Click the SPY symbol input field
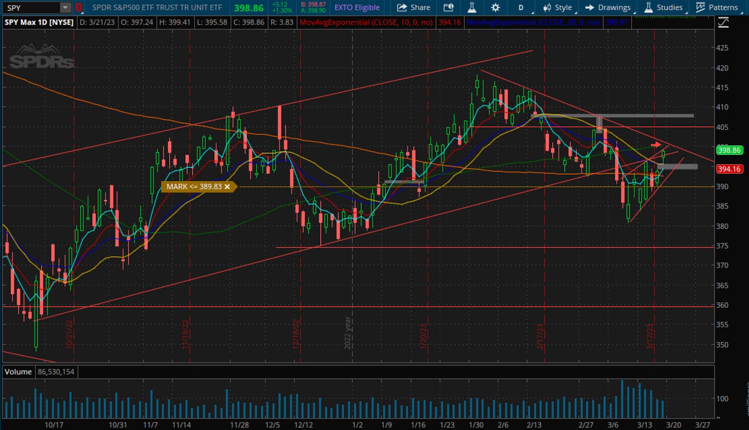The width and height of the screenshot is (749, 430). click(31, 7)
